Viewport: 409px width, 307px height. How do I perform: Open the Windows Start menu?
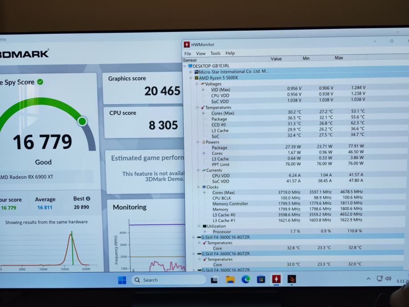pyautogui.click(x=122, y=280)
